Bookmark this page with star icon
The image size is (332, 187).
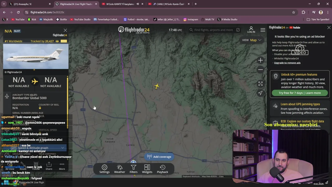(x=294, y=12)
